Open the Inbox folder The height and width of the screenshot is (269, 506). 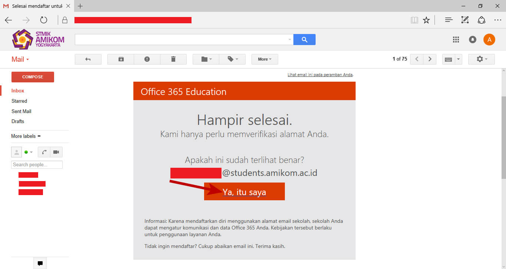(18, 91)
